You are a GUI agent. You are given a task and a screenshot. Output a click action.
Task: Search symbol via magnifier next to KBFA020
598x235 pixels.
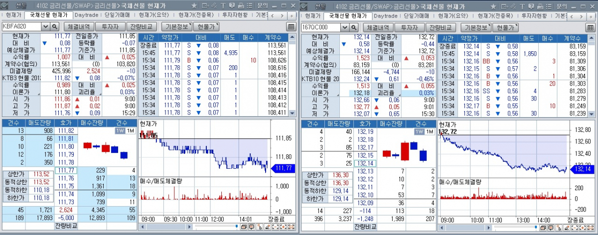(x=55, y=27)
